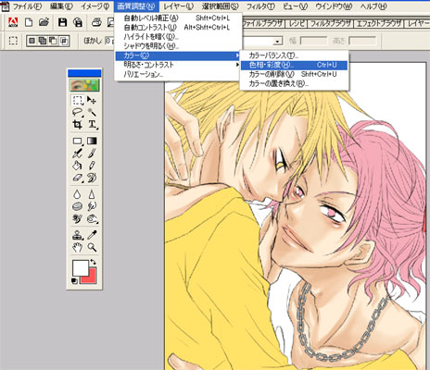The height and width of the screenshot is (370, 430).
Task: Open the フィルタ menu
Action: click(260, 6)
